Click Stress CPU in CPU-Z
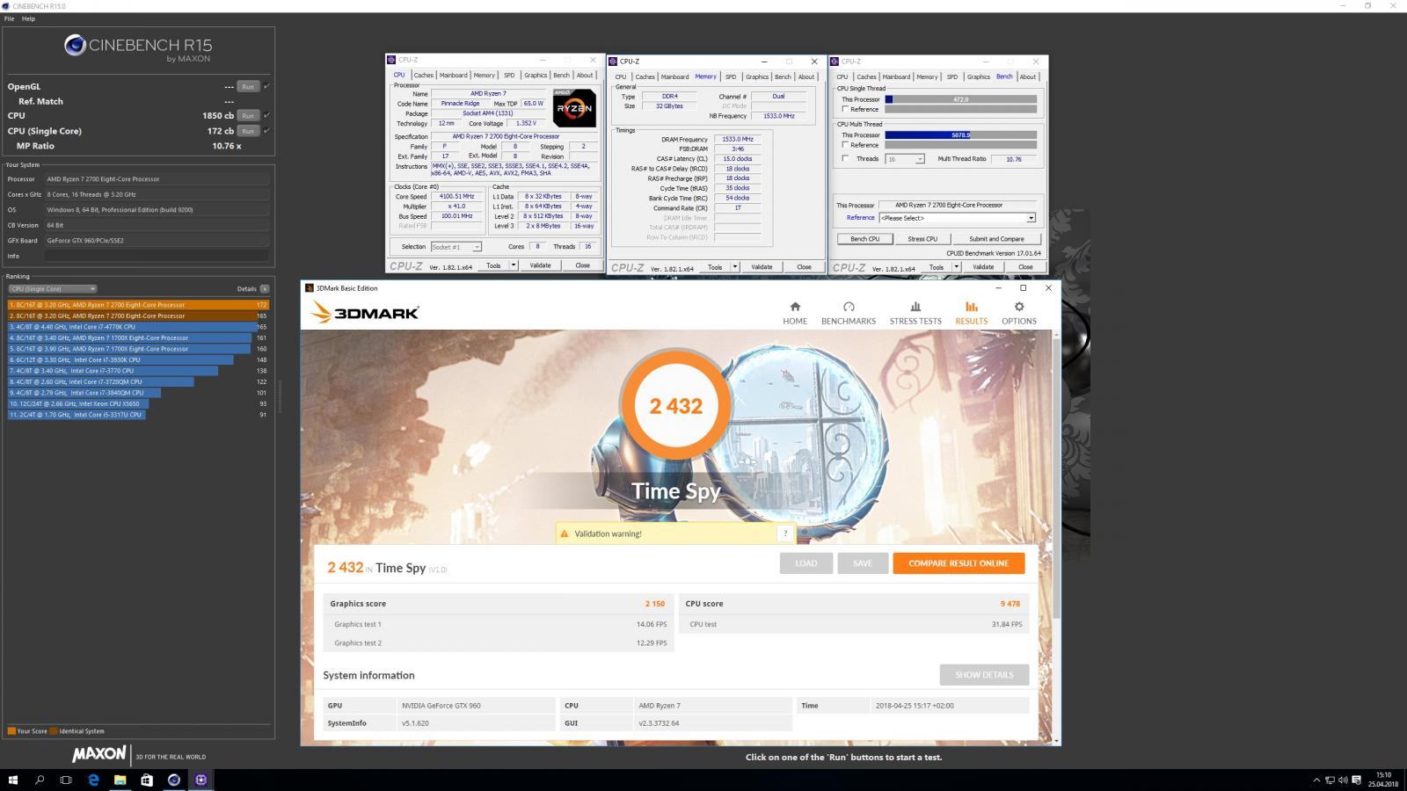This screenshot has width=1407, height=791. point(922,239)
